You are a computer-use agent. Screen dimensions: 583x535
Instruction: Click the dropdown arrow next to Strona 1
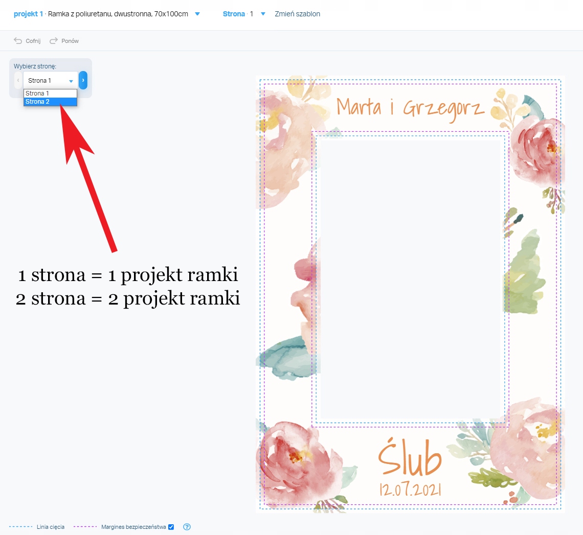(x=71, y=80)
